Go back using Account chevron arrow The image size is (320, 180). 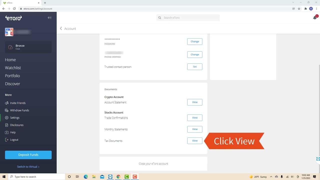coord(61,28)
